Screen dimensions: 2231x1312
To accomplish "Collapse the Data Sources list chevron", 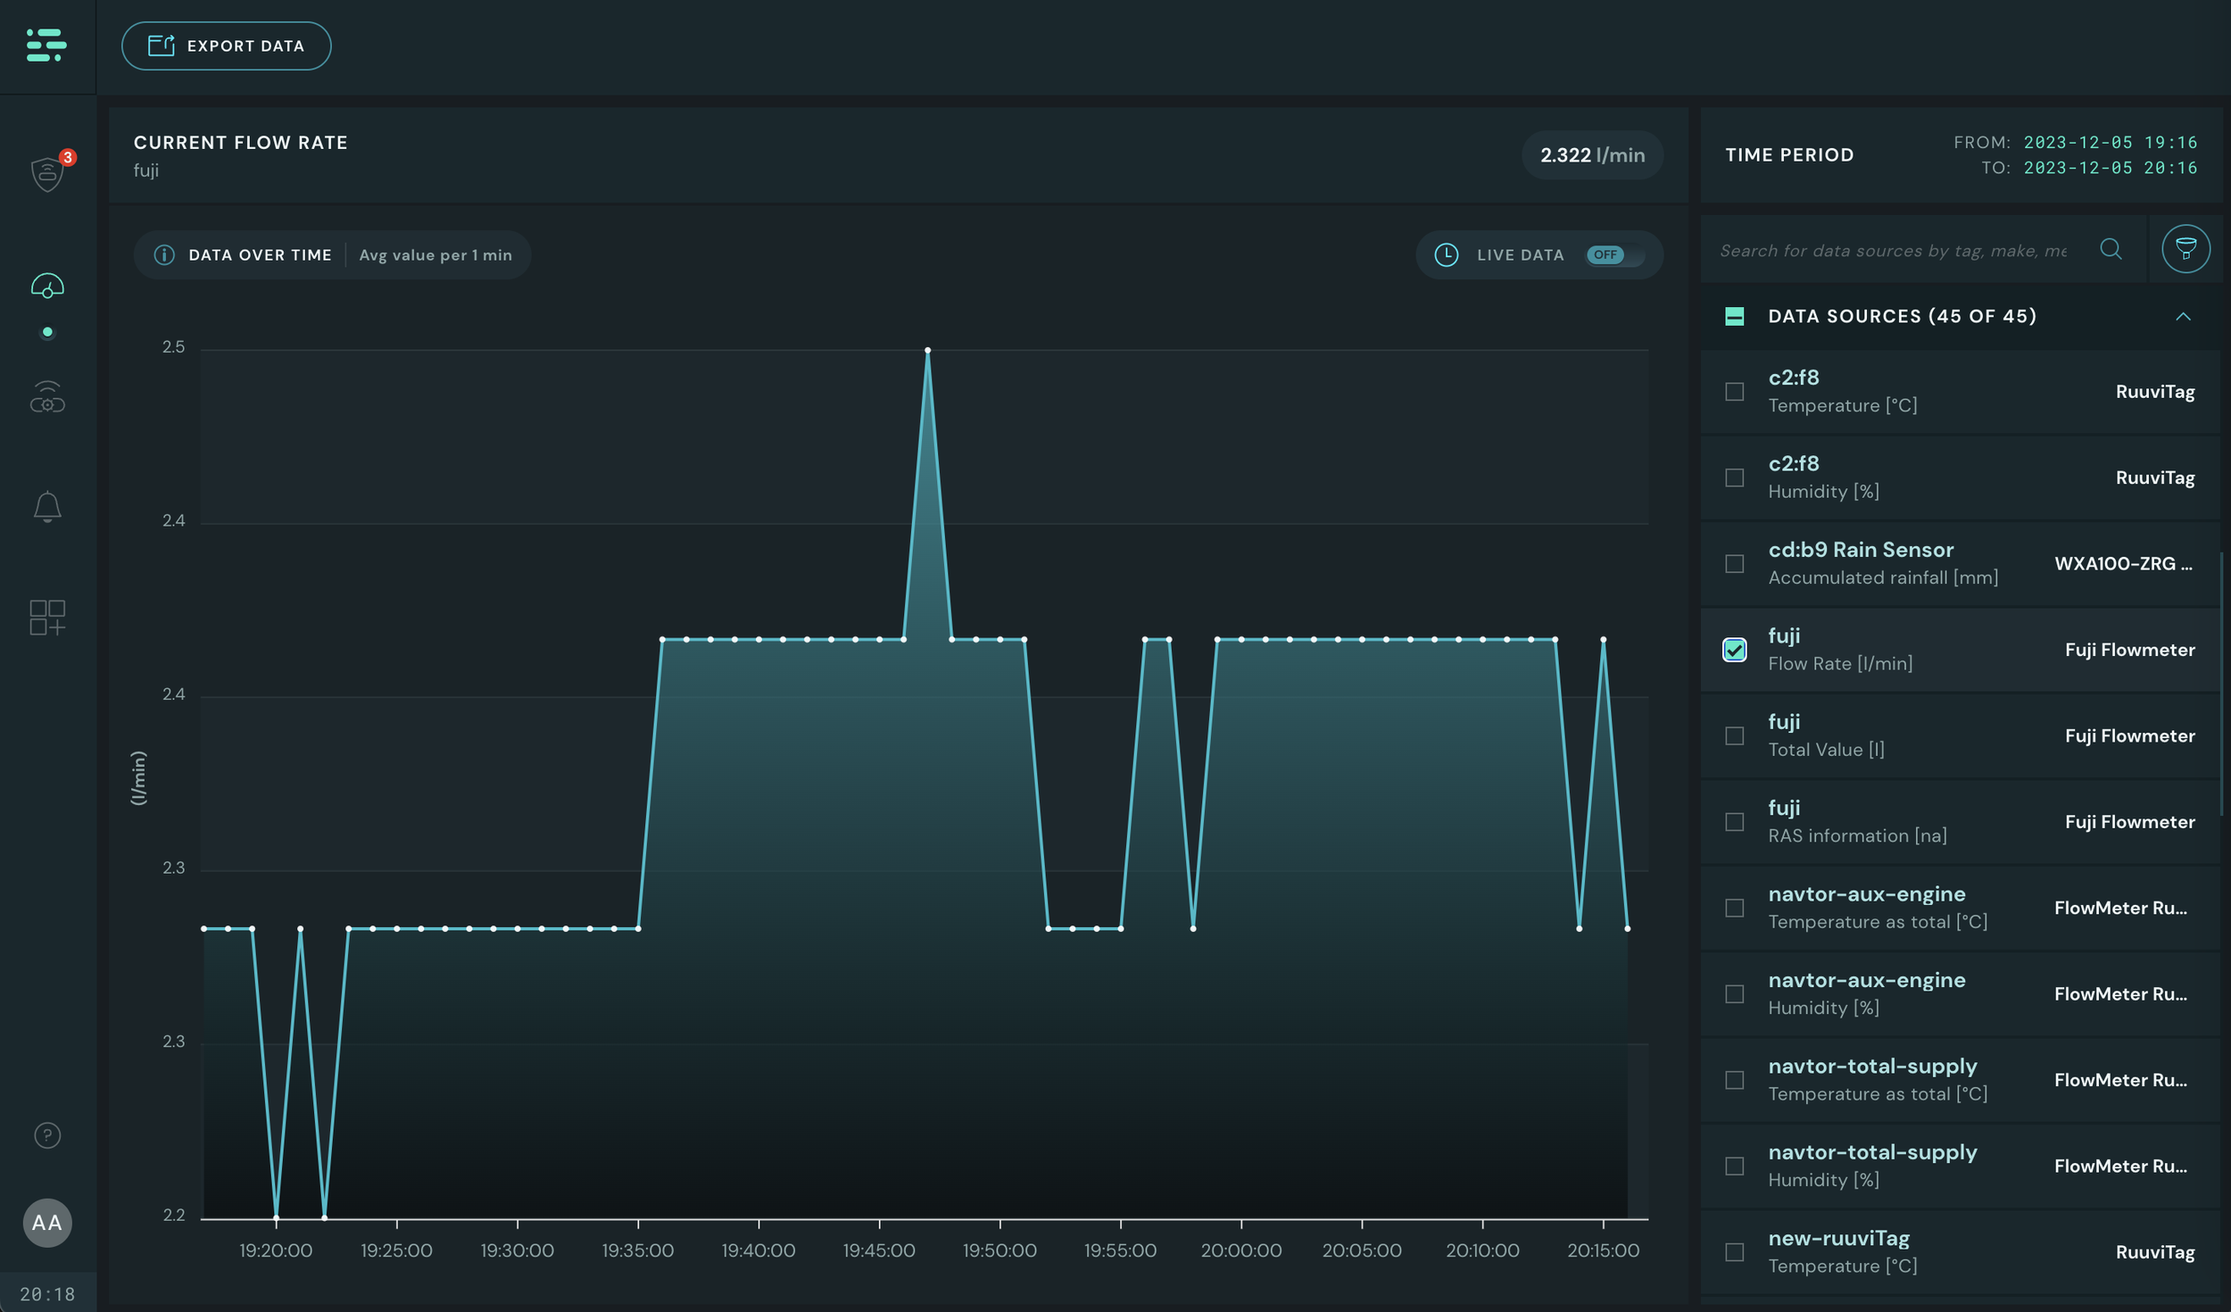I will pos(2183,316).
